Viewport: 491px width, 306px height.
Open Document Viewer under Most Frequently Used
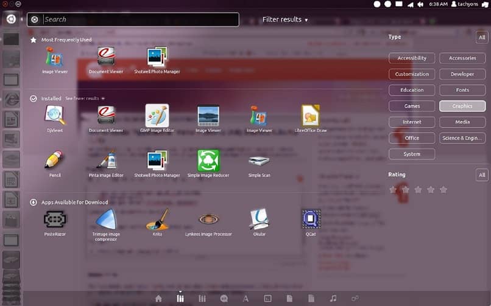[x=106, y=60]
